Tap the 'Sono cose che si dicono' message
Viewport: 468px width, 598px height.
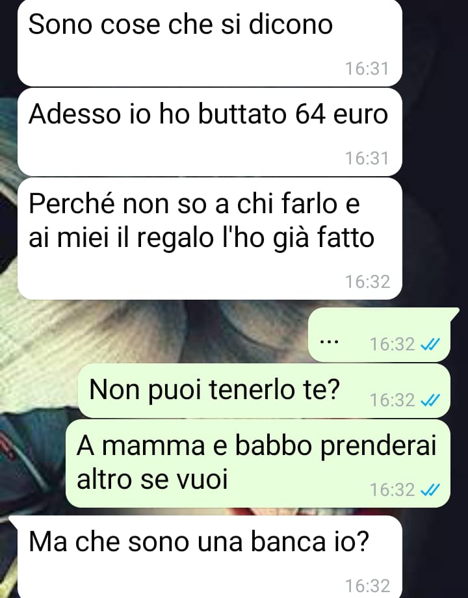click(x=210, y=43)
